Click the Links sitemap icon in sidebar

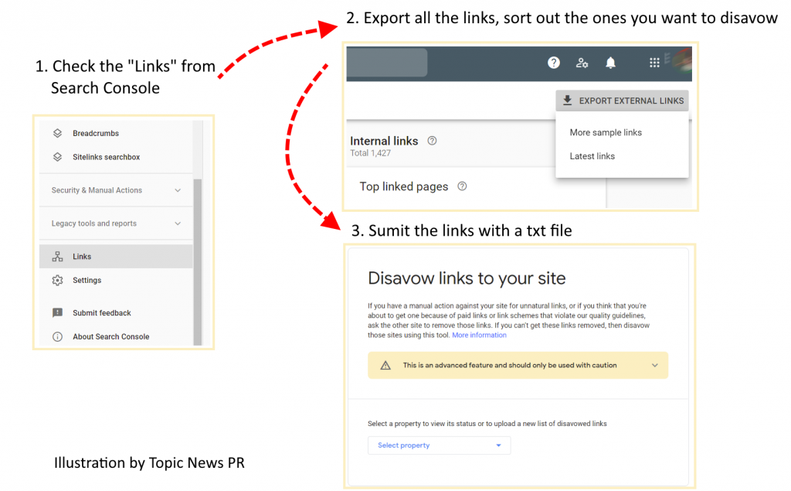coord(57,257)
